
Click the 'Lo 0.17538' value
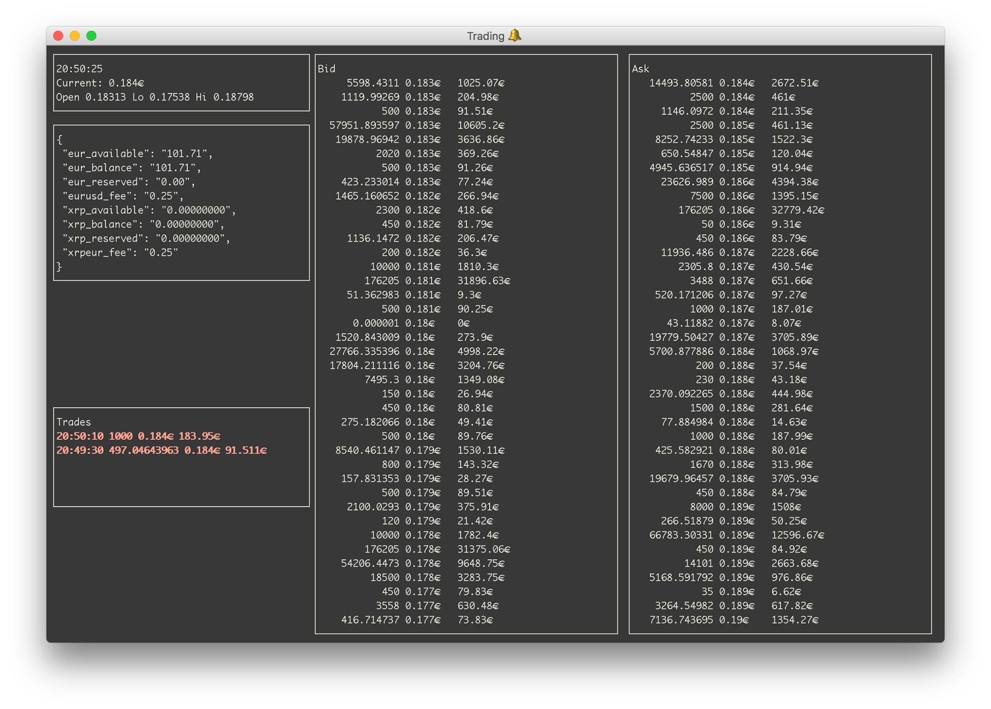pyautogui.click(x=161, y=97)
